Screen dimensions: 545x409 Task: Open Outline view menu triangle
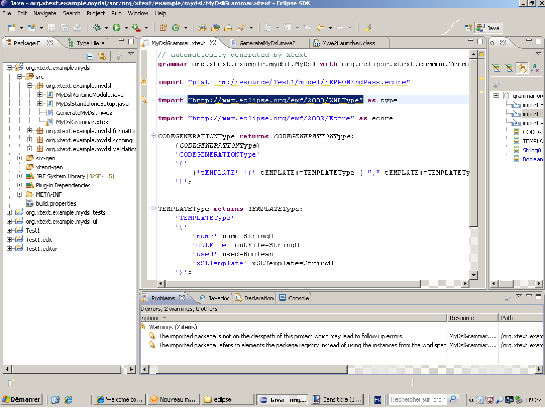pos(539,54)
